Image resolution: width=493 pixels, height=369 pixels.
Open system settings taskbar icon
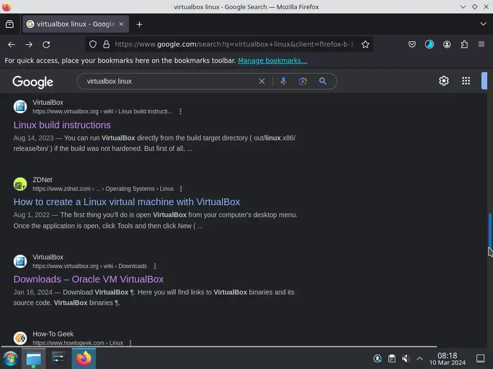pyautogui.click(x=58, y=358)
